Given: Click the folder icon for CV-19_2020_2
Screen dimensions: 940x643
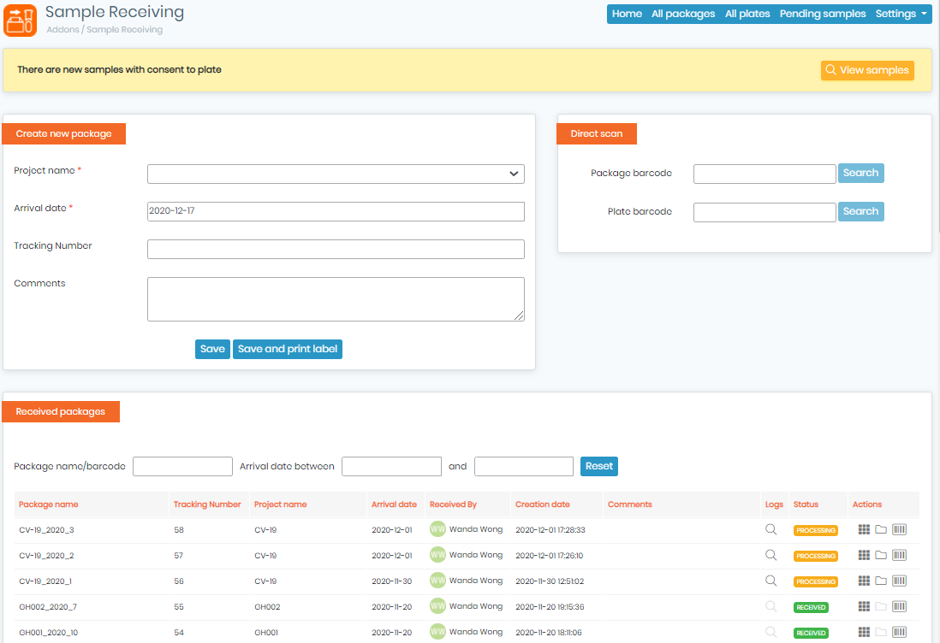Looking at the screenshot, I should coord(881,555).
